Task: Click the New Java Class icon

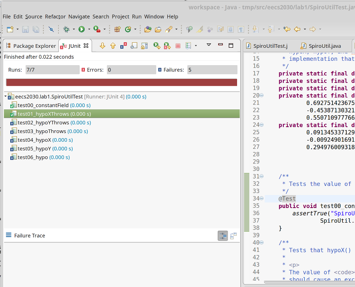Action: [128, 29]
